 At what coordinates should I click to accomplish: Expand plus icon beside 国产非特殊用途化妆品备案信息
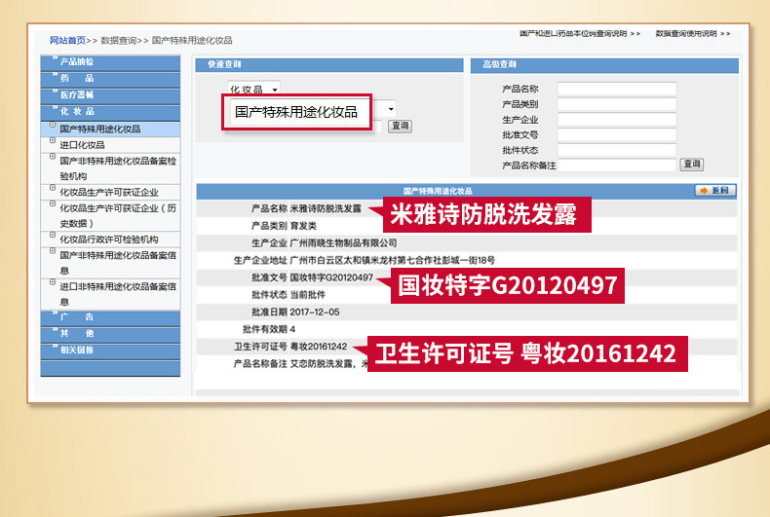[53, 250]
